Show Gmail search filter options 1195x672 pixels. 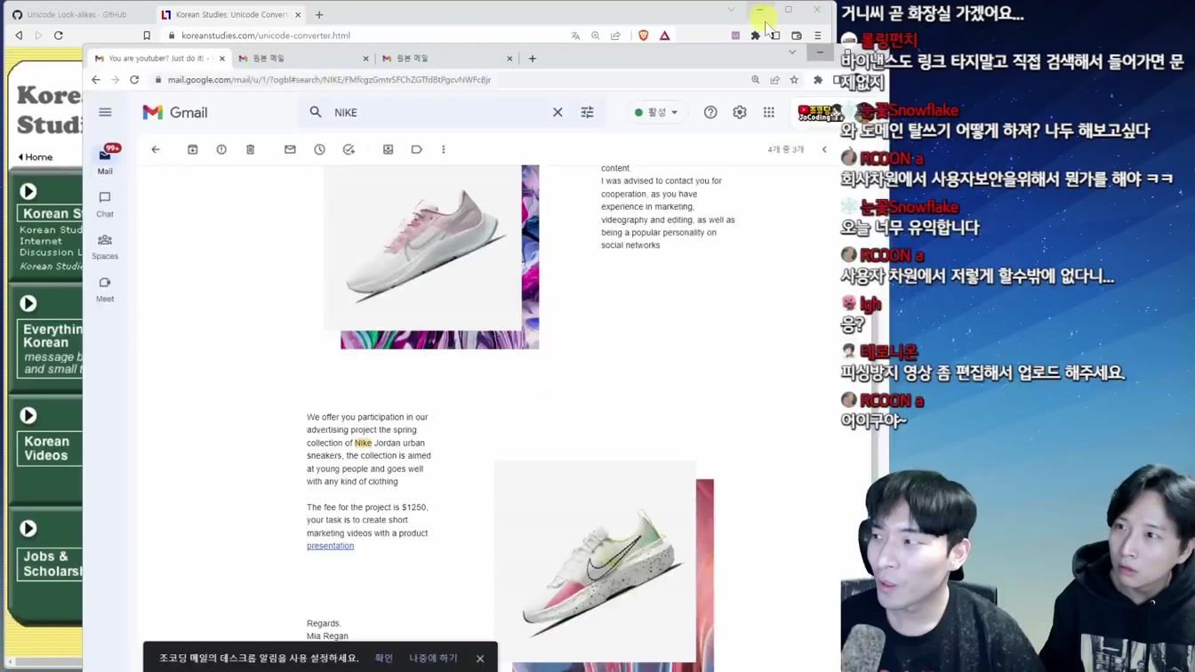click(x=587, y=112)
